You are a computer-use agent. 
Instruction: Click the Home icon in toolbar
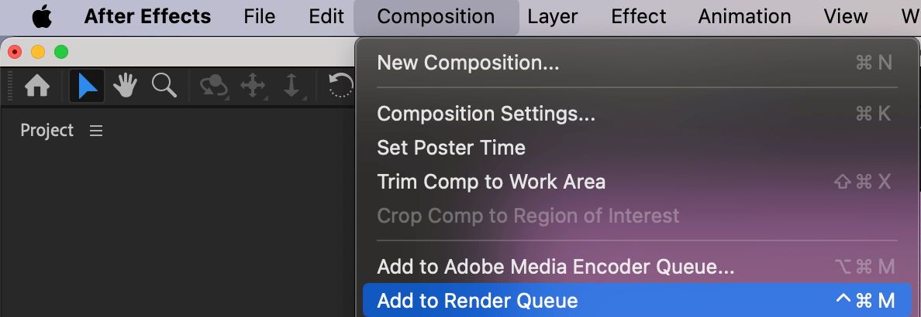[x=37, y=87]
